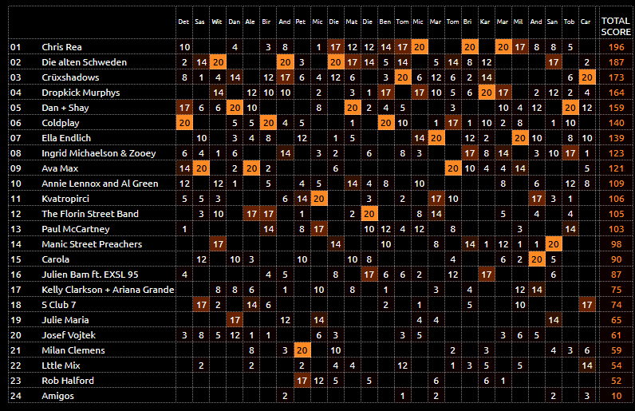
Task: Select the highlighted 20 in Carola row
Action: [x=537, y=259]
